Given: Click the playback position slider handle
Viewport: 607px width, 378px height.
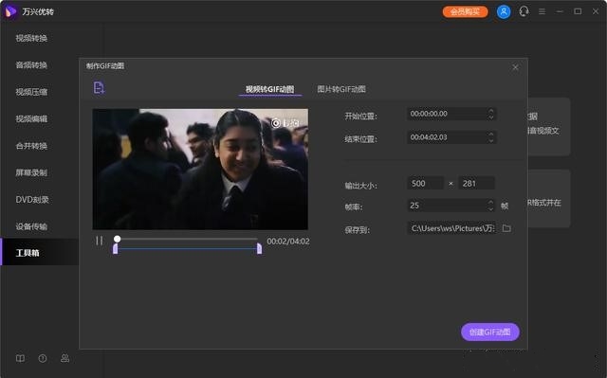Looking at the screenshot, I should coord(117,239).
